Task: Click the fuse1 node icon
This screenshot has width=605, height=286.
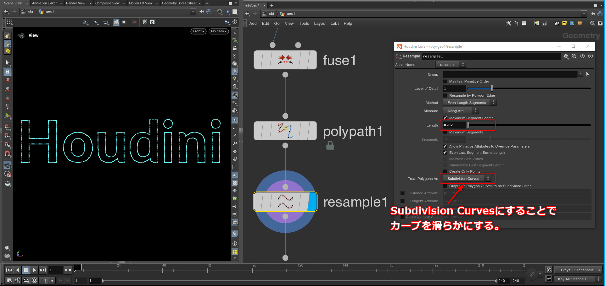Action: (285, 60)
